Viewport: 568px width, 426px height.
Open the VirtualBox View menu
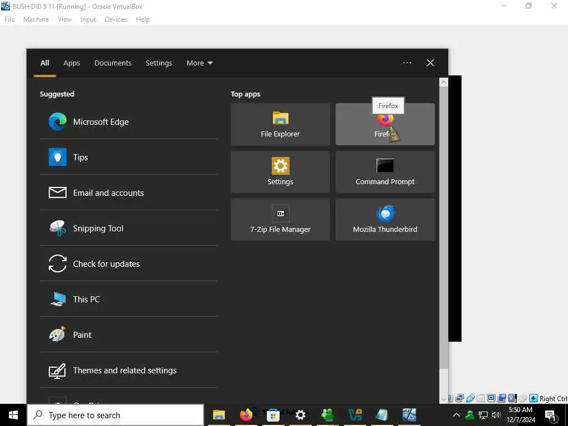tap(64, 19)
